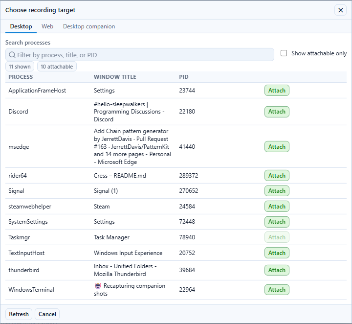Select the SystemSettings process name
352x324 pixels.
tap(28, 222)
